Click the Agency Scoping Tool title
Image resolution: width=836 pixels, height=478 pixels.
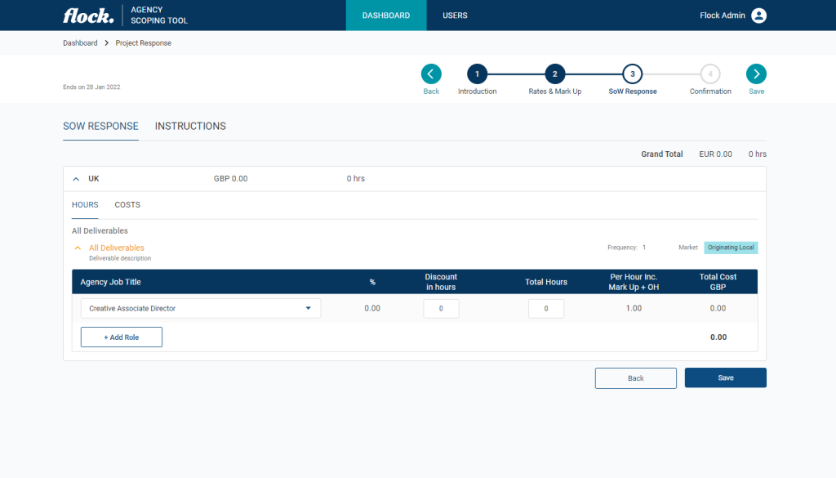pyautogui.click(x=159, y=16)
